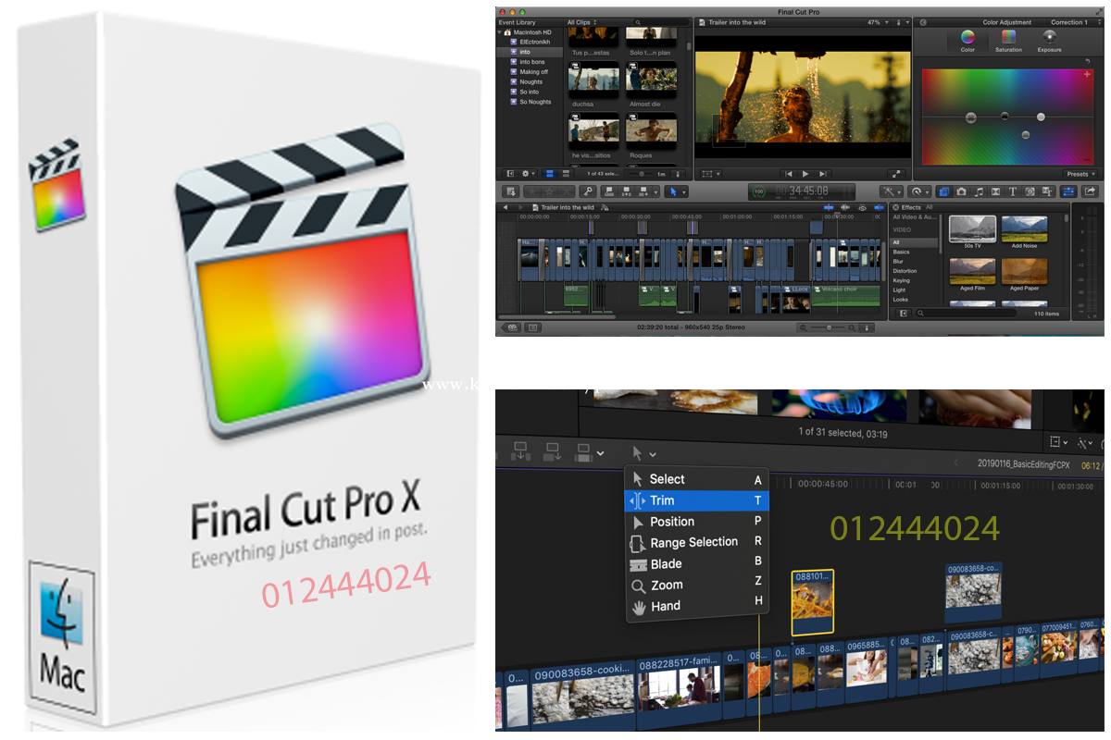Viewport: 1111px width, 740px height.
Task: Reset the color board with undo arrow
Action: [x=1087, y=61]
